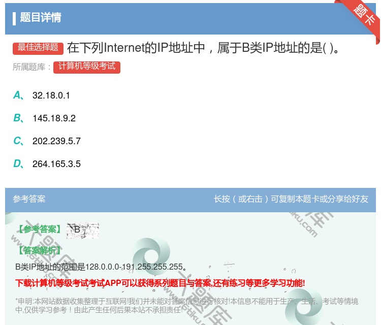
Task: Select option C 202.239.5.7
Action: pyautogui.click(x=47, y=141)
